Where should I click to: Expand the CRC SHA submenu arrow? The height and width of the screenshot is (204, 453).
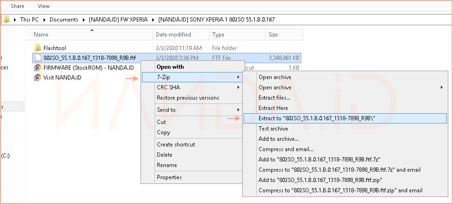[x=238, y=87]
